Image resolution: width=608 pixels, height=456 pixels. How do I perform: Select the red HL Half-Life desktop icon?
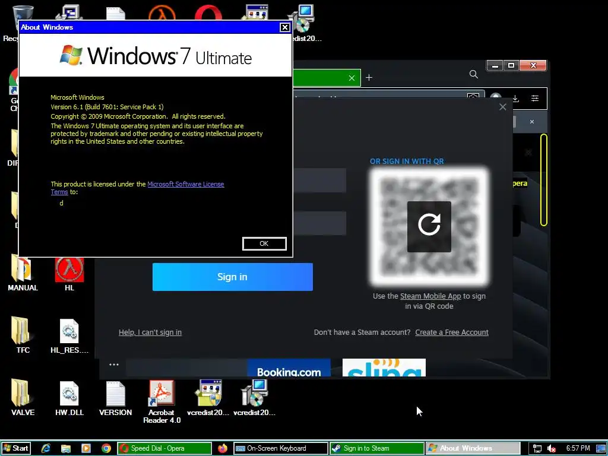[69, 274]
